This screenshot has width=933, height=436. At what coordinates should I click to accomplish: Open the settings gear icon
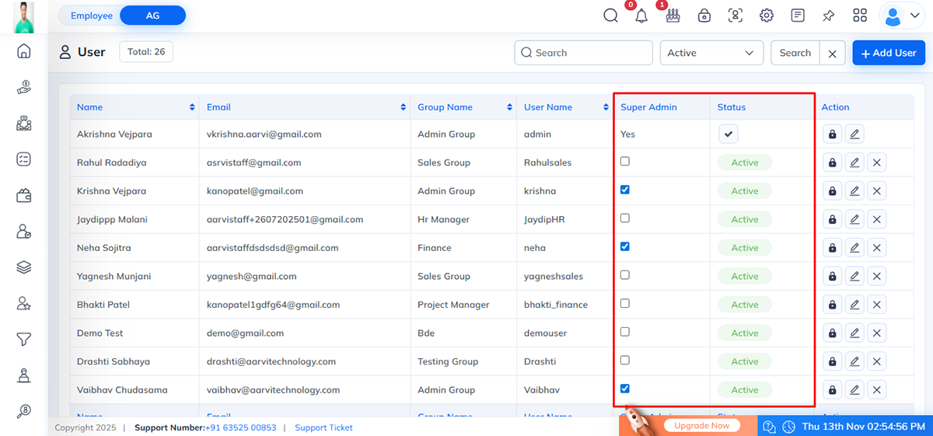click(767, 16)
